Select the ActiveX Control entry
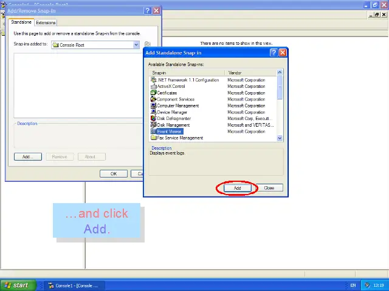This screenshot has height=291, width=389. (x=168, y=86)
